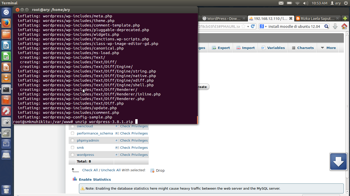Open the Trash in the launcher
The height and width of the screenshot is (196, 350).
[x=6, y=190]
